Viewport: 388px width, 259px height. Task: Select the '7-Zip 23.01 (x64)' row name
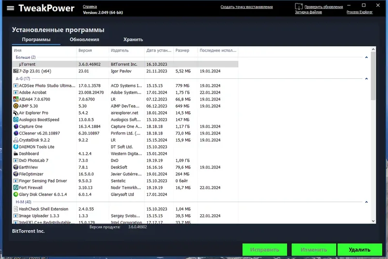[35, 71]
